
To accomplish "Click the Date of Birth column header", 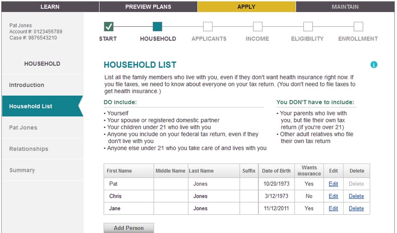I will click(276, 171).
